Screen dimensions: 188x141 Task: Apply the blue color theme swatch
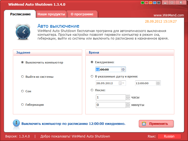155,3
